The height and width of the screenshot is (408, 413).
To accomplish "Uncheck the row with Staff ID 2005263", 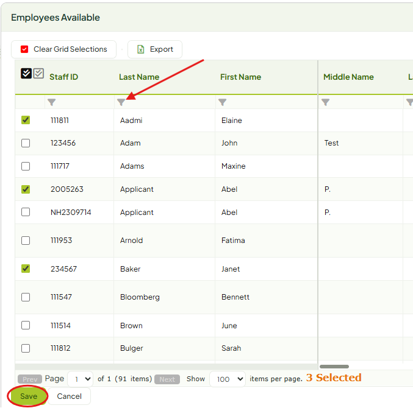I will click(26, 189).
